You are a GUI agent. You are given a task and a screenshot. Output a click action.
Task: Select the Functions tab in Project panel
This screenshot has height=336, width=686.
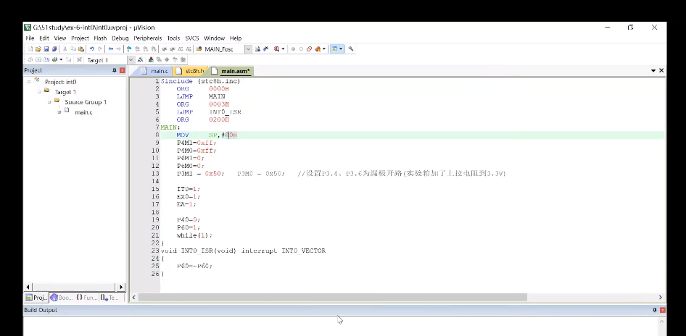coord(87,298)
